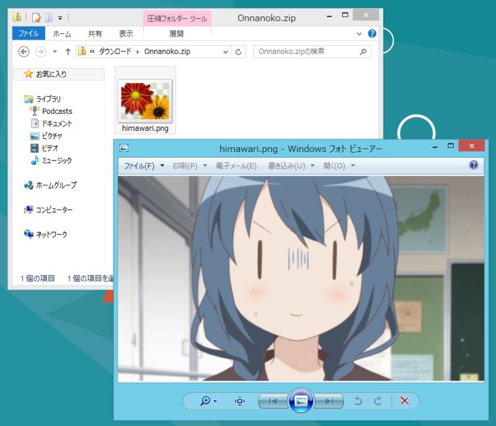496x426 pixels.
Task: Click Onnanoko.zip in the address bar path
Action: coord(167,51)
